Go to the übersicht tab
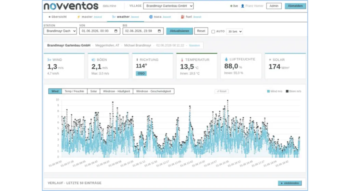Image resolution: width=350 pixels, height=191 pixels. click(x=57, y=17)
